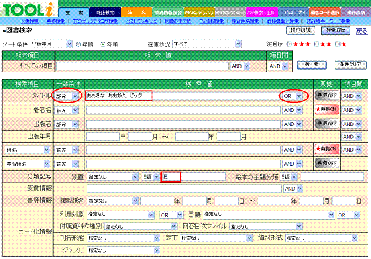Open the 絵本の主題分類 9版 dropdown
Viewport: 371px width, 259px height.
(289, 177)
